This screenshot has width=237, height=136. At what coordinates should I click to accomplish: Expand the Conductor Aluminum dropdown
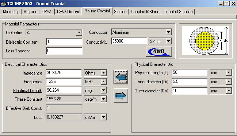(169, 32)
